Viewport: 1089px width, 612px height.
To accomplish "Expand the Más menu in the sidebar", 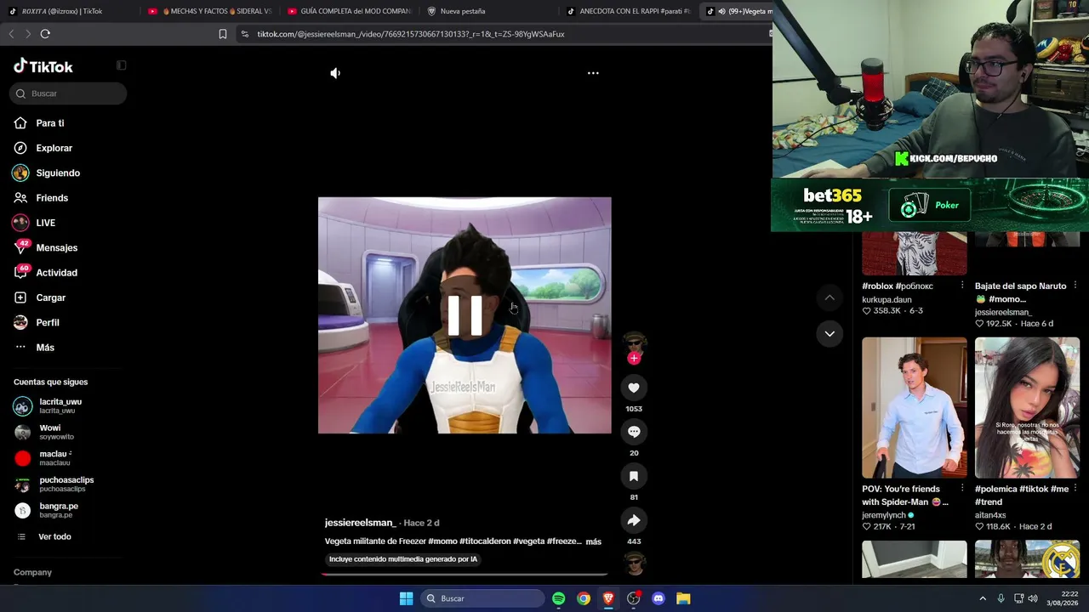I will coord(45,348).
